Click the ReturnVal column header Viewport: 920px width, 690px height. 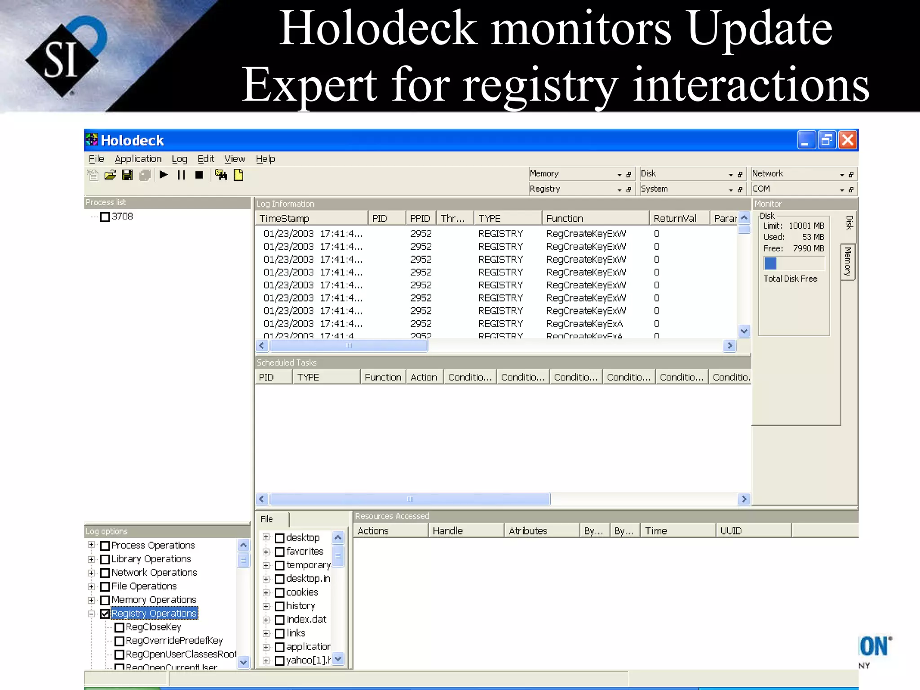(x=679, y=218)
